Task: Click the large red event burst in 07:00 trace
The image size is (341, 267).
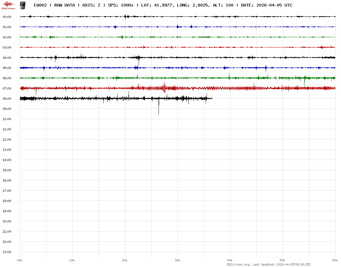Action: (x=164, y=88)
